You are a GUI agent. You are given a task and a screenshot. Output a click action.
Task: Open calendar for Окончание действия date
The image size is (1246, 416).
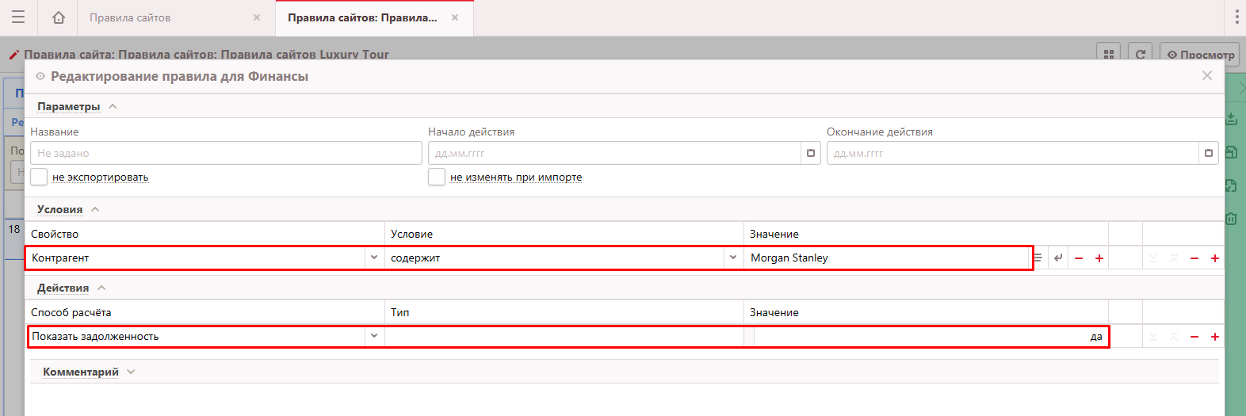[1209, 153]
